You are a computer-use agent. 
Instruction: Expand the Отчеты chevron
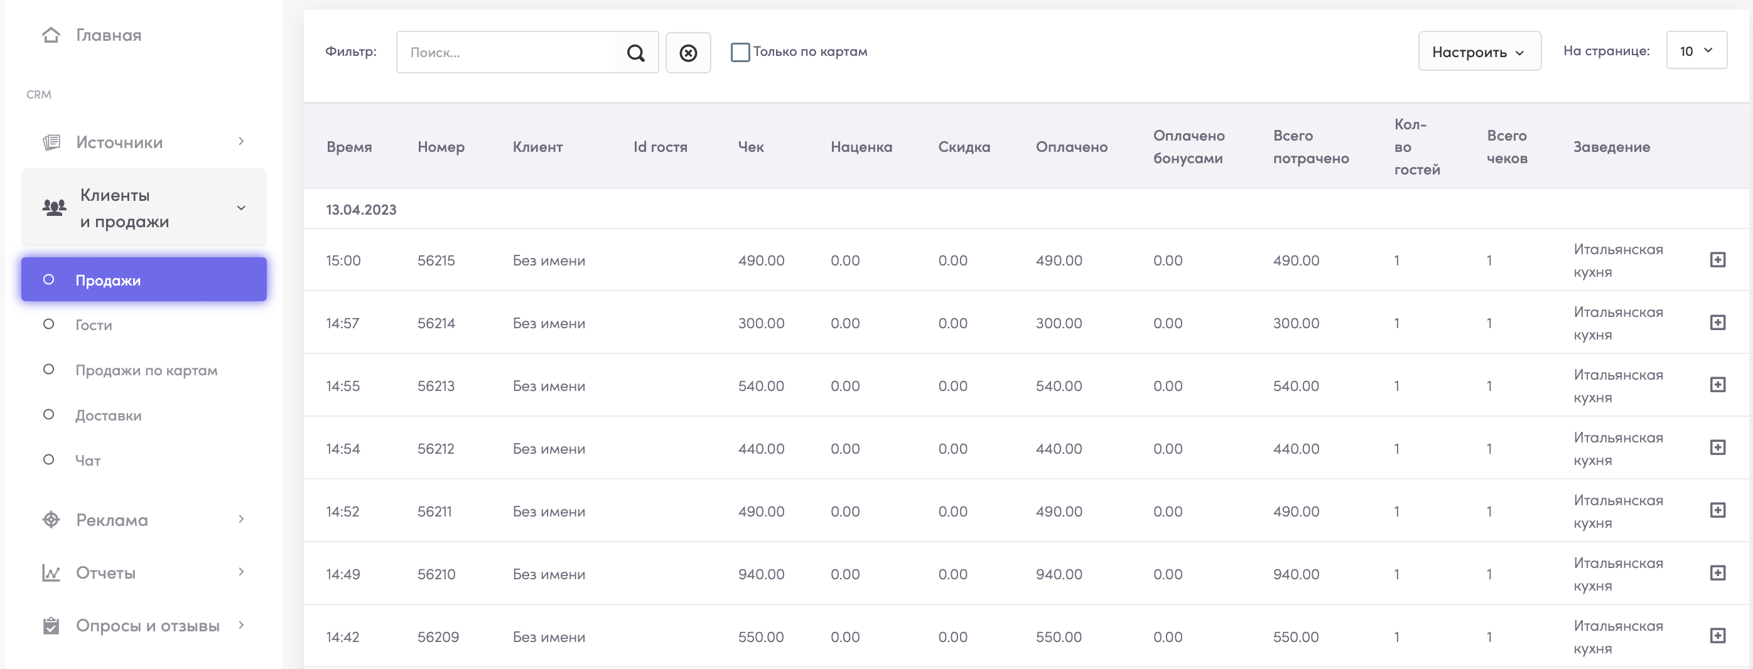[x=241, y=572]
